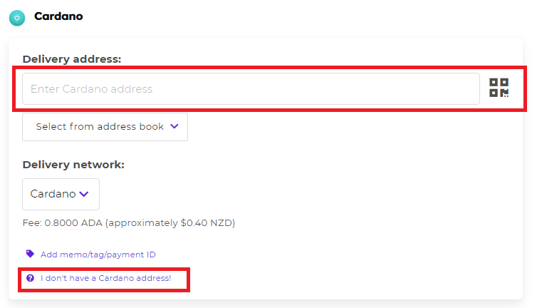Click the 'Cardano' text in network selector

point(53,194)
